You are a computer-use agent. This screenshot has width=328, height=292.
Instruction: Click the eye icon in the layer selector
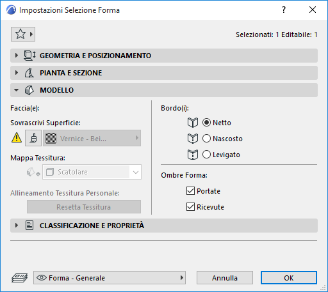[x=42, y=277]
